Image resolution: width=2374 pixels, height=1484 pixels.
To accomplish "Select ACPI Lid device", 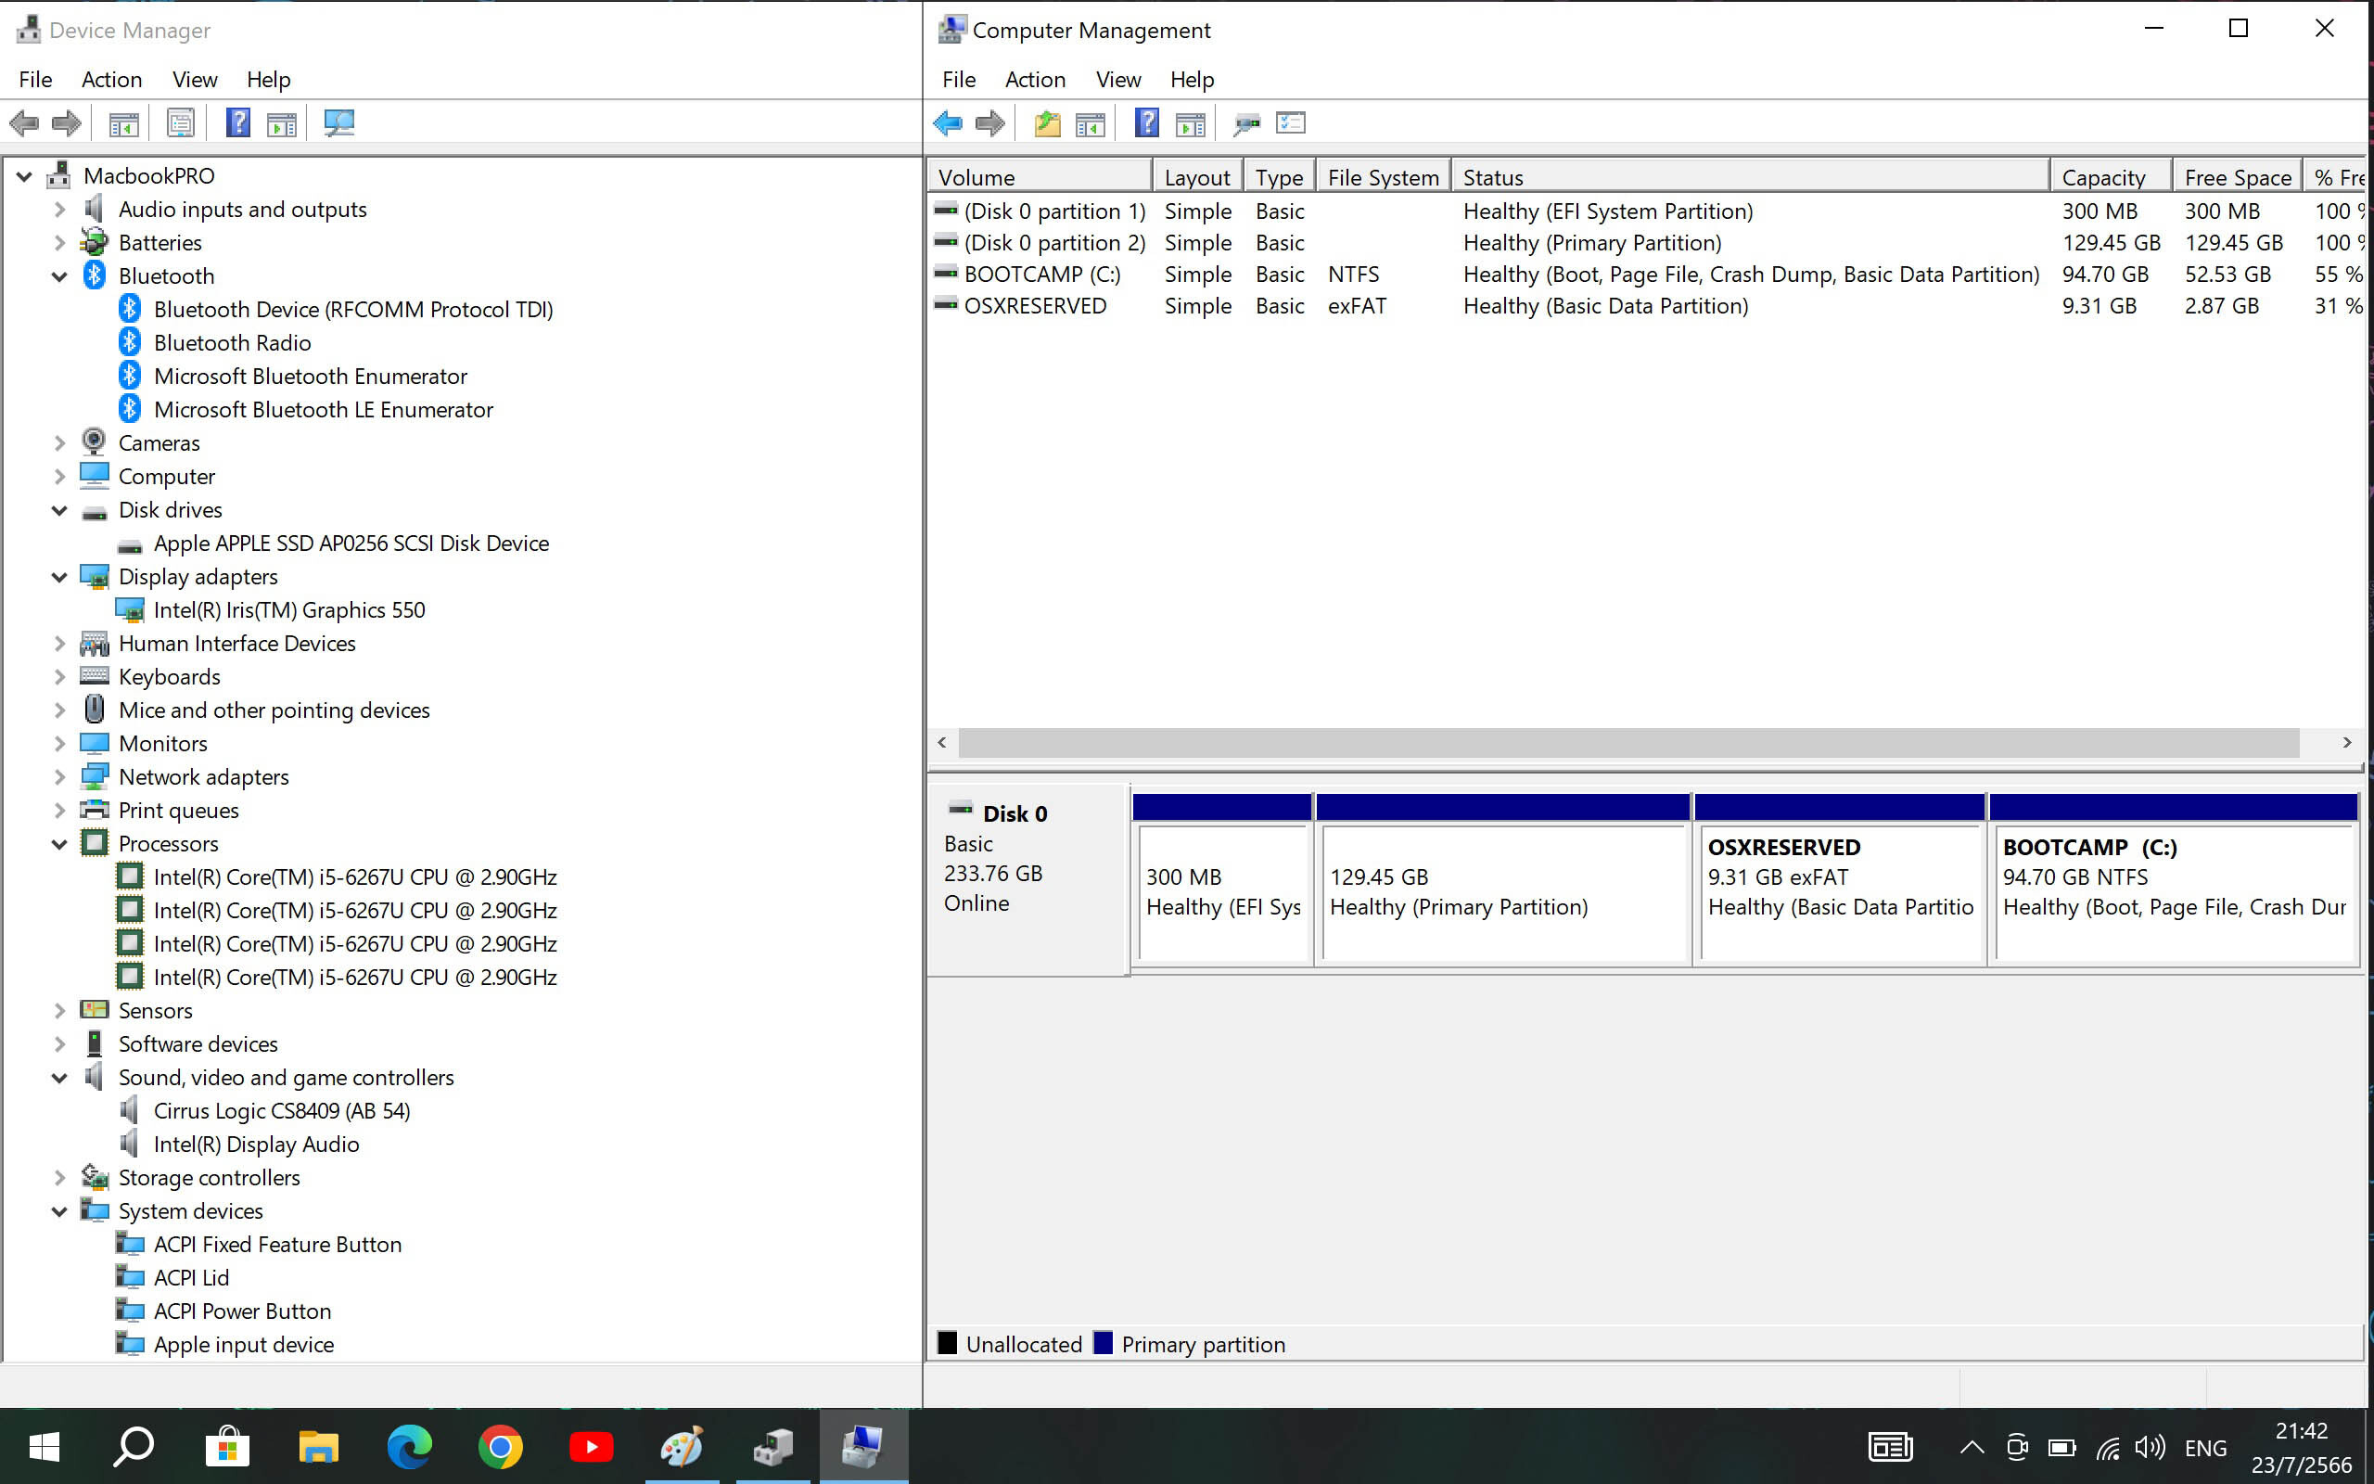I will pos(190,1278).
